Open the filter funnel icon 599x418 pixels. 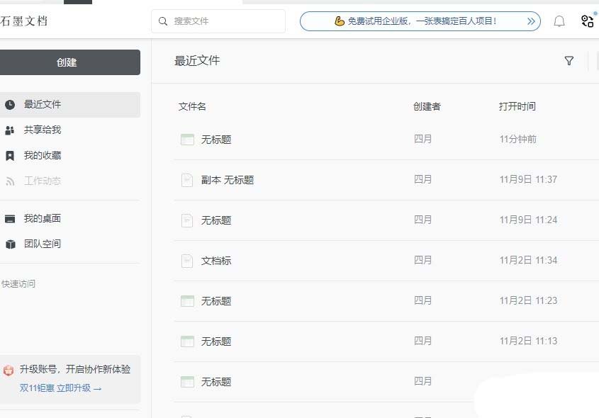point(569,61)
